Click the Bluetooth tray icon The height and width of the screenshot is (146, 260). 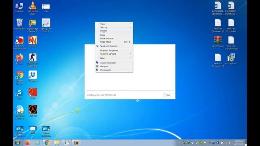pos(218,143)
